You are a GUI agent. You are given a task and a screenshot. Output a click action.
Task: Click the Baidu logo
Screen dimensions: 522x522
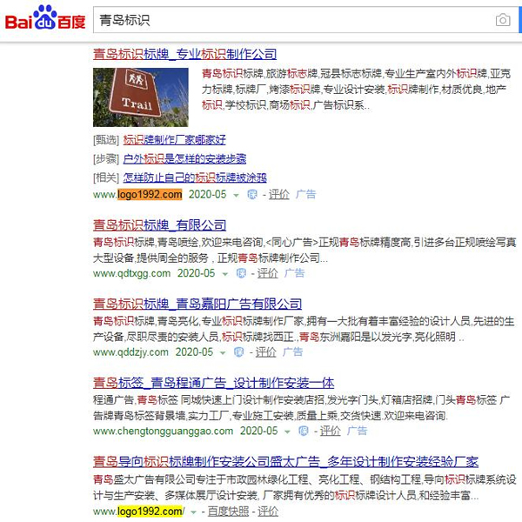click(x=45, y=17)
